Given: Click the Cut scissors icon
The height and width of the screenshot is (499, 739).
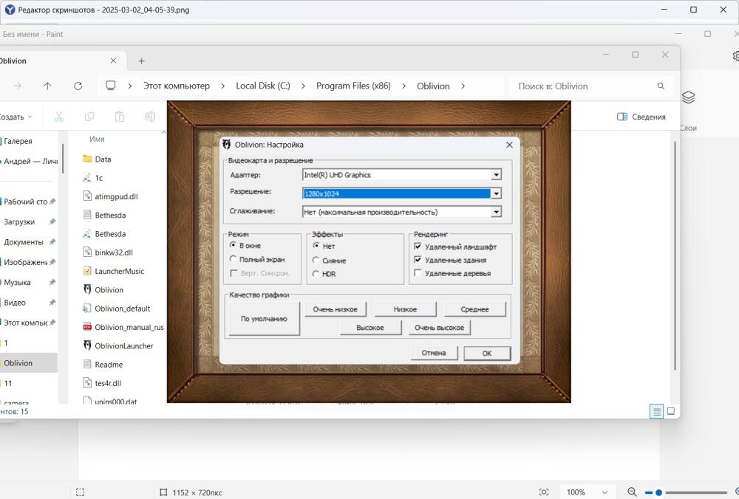Looking at the screenshot, I should [x=59, y=117].
